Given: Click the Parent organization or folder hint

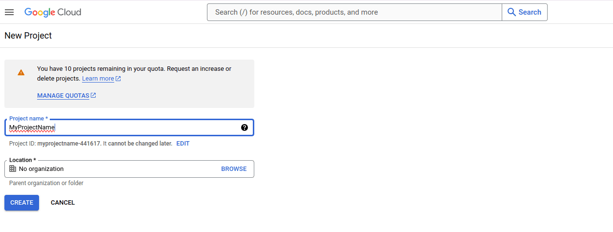Looking at the screenshot, I should [x=46, y=183].
